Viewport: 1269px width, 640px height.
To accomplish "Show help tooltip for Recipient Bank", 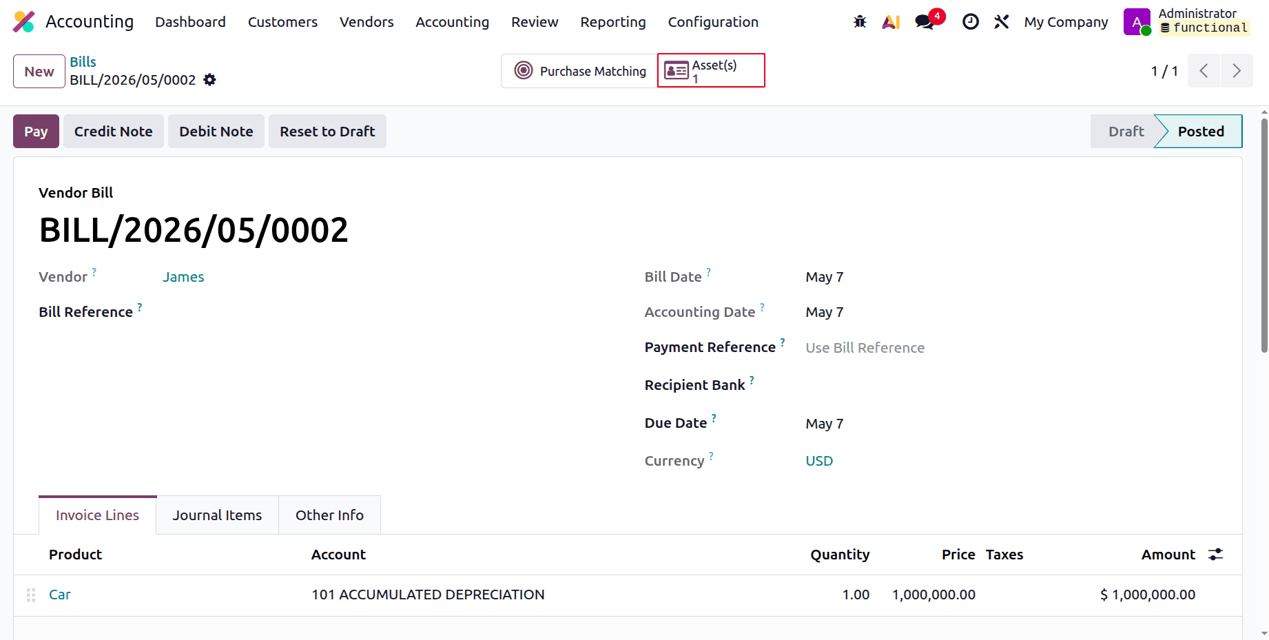I will coord(752,380).
